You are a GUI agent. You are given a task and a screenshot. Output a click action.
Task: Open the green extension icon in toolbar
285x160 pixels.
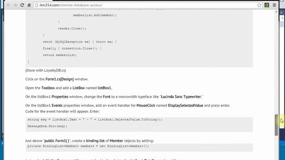(x=267, y=5)
